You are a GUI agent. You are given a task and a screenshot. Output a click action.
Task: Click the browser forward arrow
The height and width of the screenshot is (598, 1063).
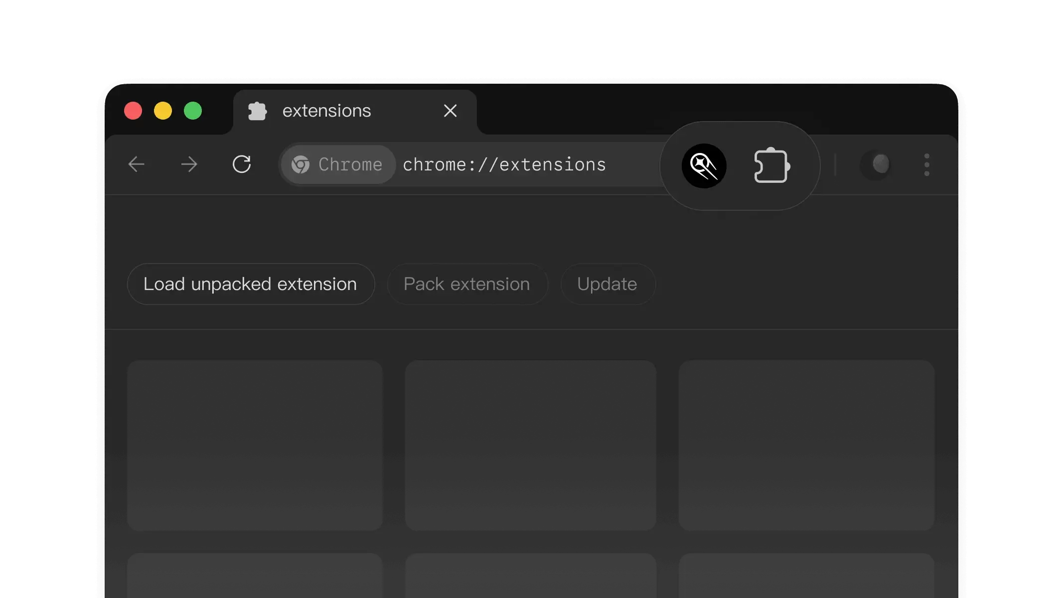pos(189,164)
